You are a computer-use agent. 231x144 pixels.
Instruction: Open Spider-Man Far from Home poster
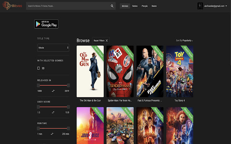[120, 71]
